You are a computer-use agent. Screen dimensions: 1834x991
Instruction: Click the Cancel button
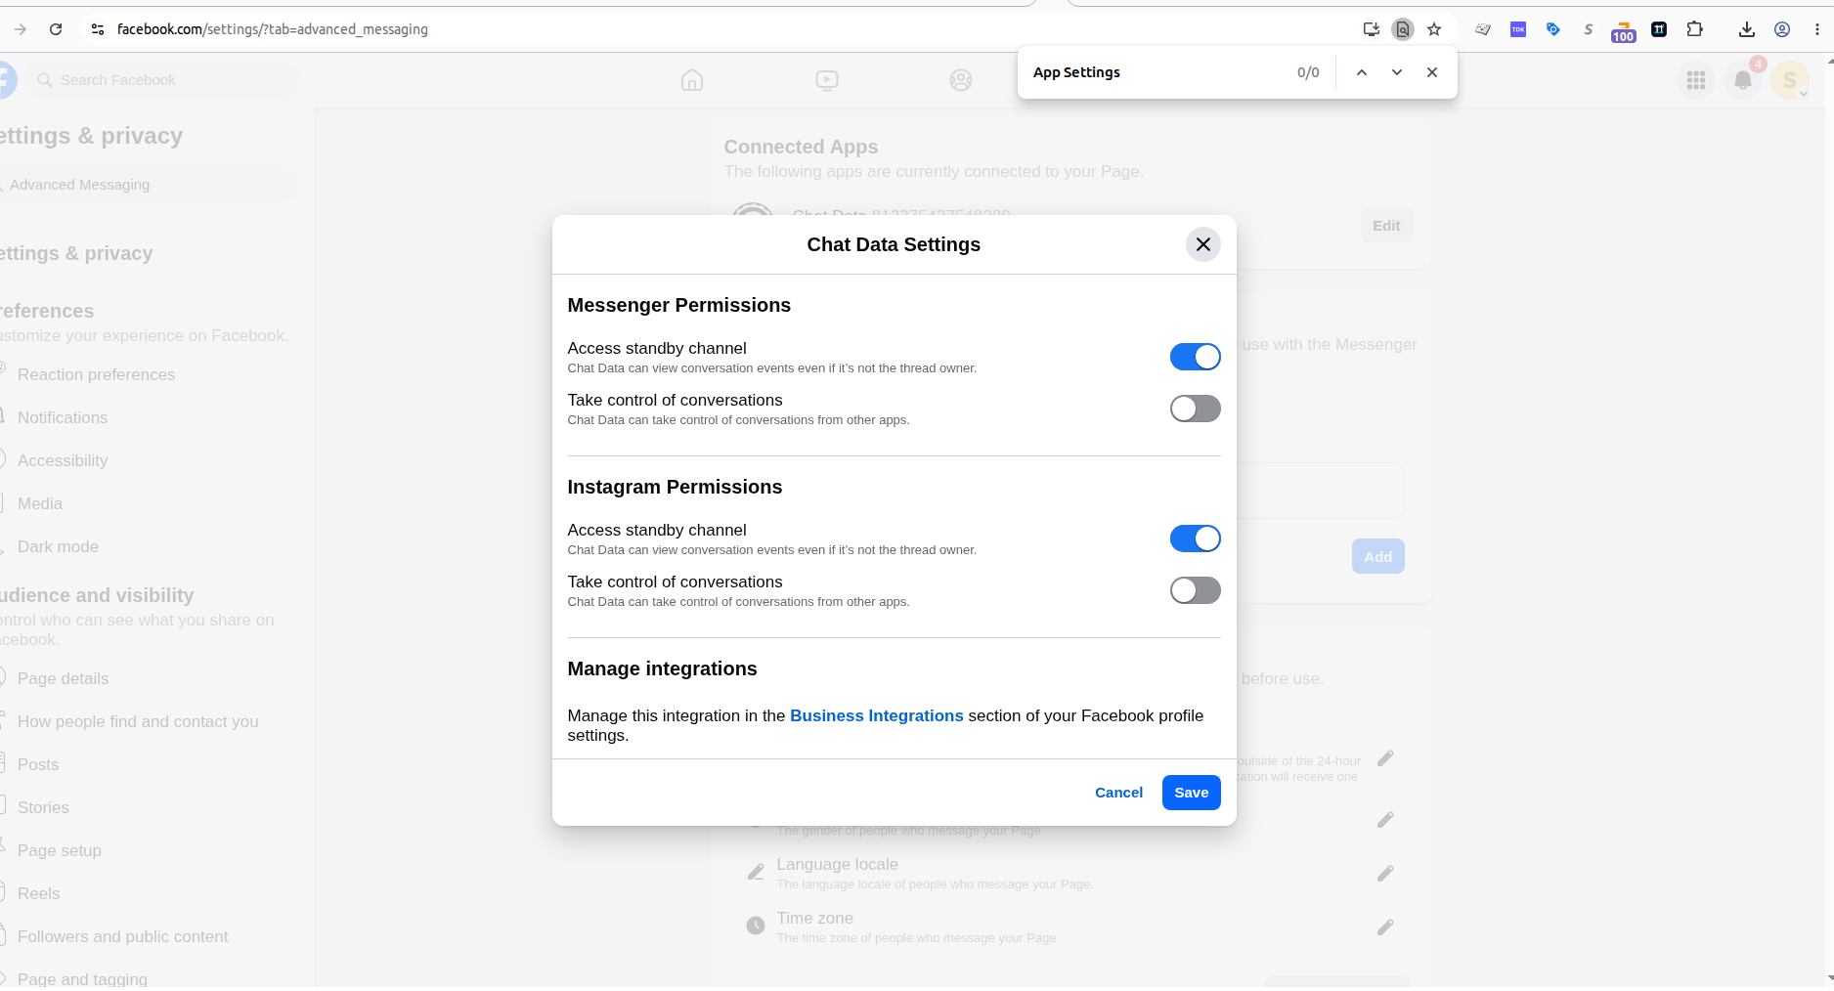(x=1118, y=793)
